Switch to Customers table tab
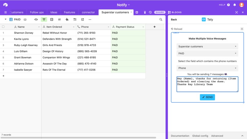The width and height of the screenshot is (247, 139). [x=16, y=12]
